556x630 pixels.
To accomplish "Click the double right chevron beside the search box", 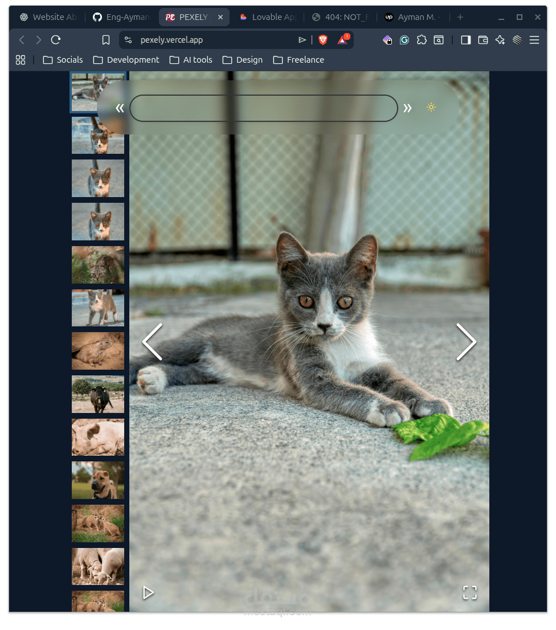I will tap(407, 108).
